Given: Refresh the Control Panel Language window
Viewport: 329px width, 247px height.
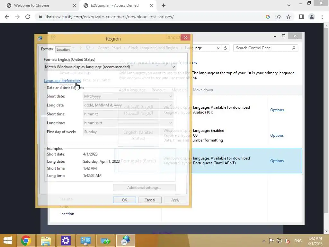Looking at the screenshot, I should click(x=225, y=48).
